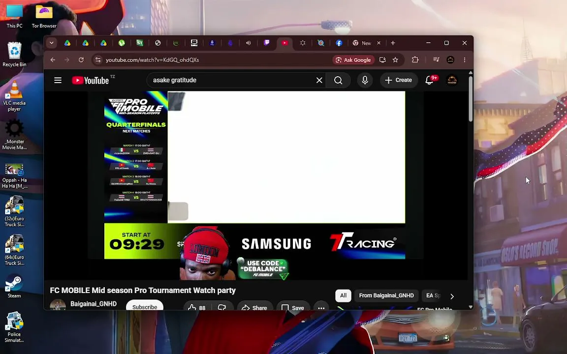Select the All filter chip
The width and height of the screenshot is (567, 354).
click(343, 295)
